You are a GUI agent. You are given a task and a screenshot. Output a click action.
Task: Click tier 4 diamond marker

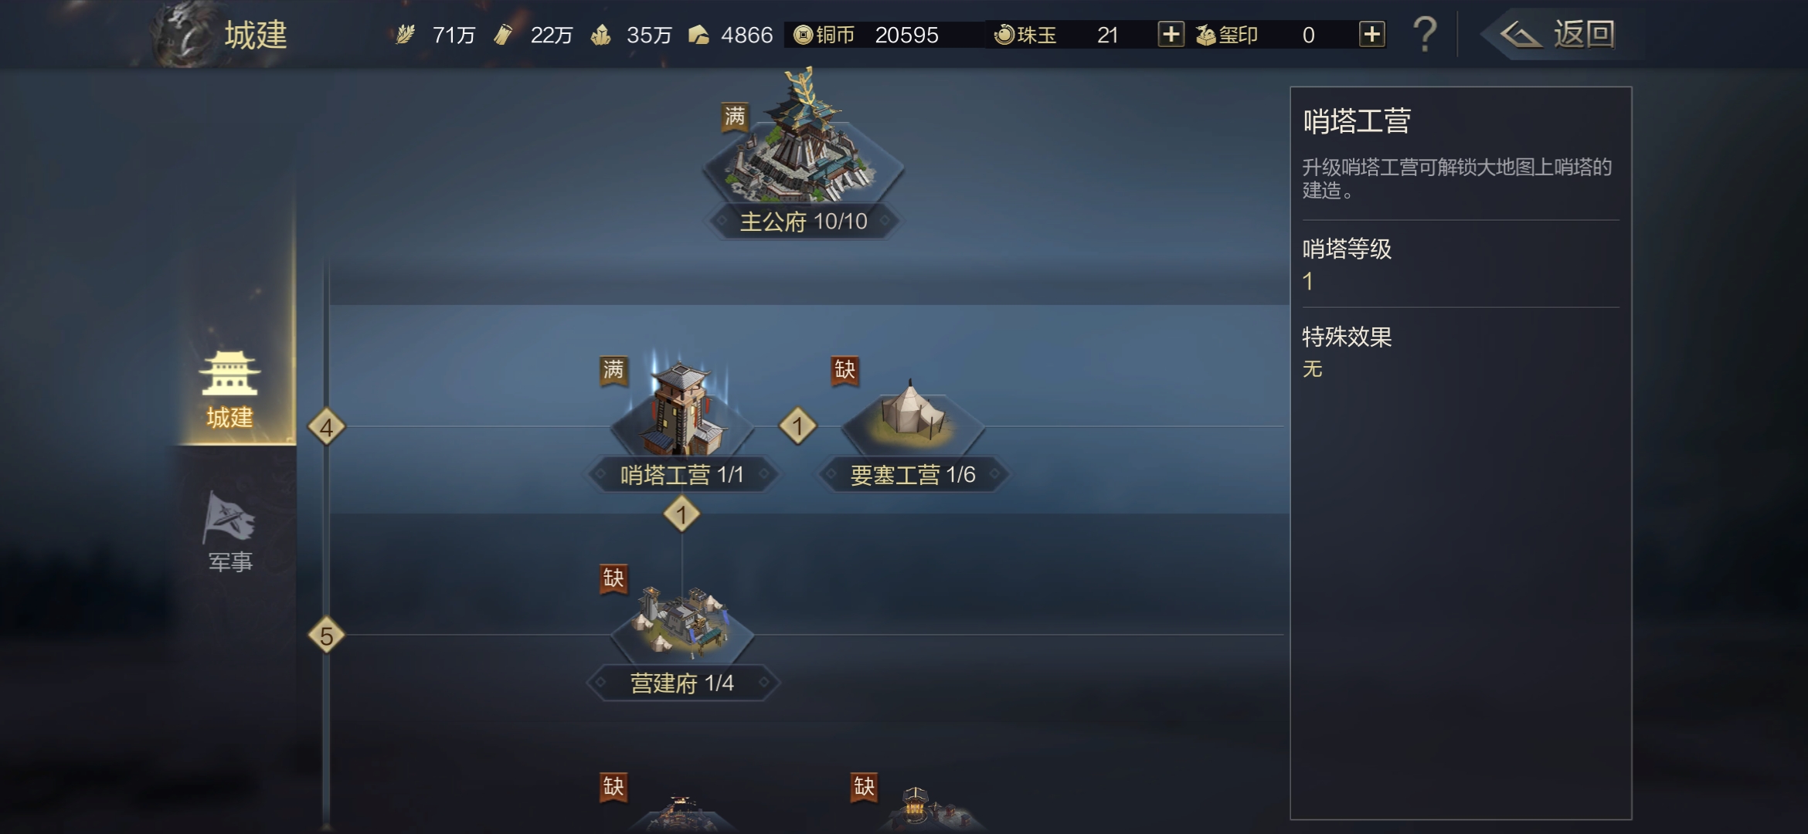click(x=326, y=427)
